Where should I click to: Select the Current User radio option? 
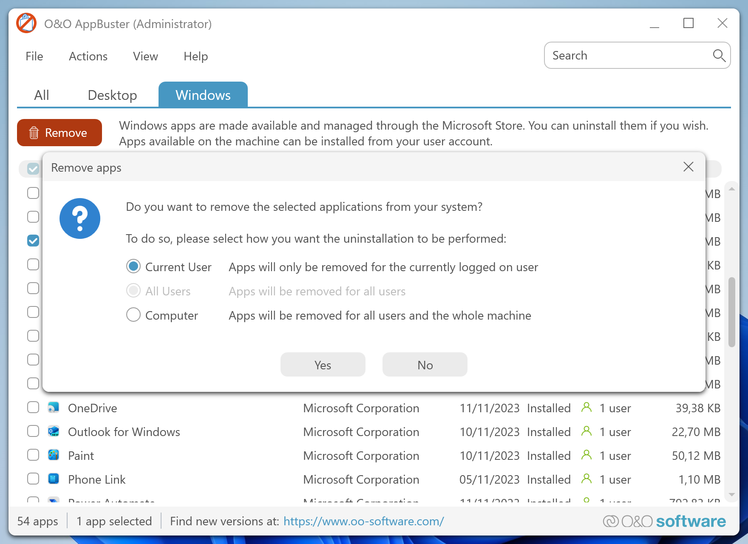coord(133,266)
